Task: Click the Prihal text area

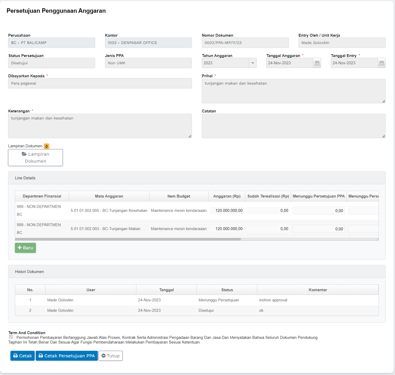Action: point(293,91)
